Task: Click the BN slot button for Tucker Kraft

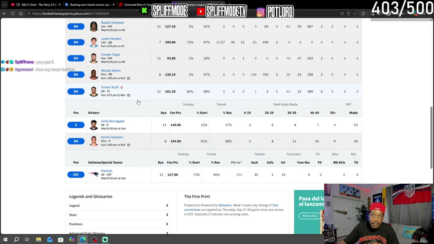Action: click(x=76, y=91)
